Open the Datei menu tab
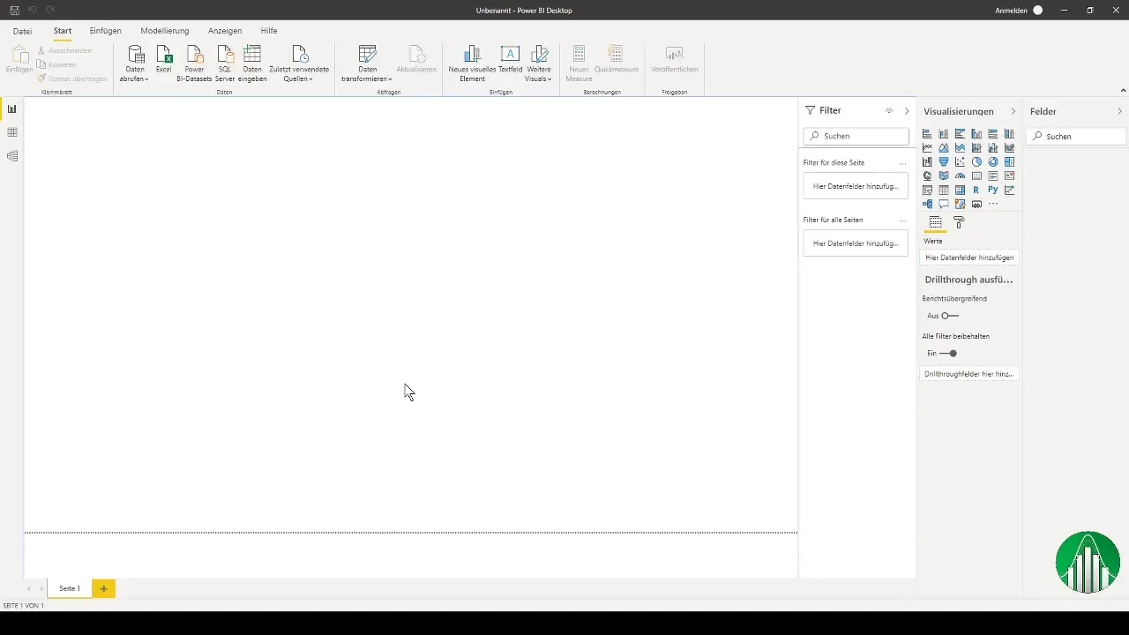 pos(22,31)
